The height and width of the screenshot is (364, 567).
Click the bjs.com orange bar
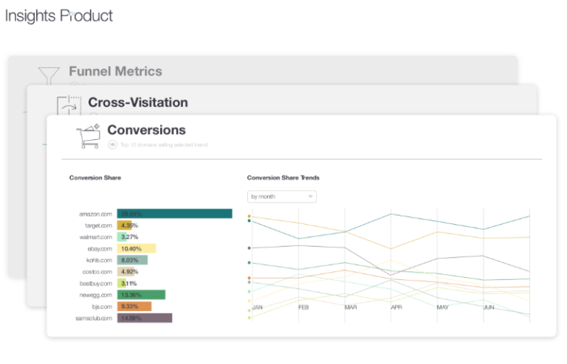pyautogui.click(x=134, y=307)
